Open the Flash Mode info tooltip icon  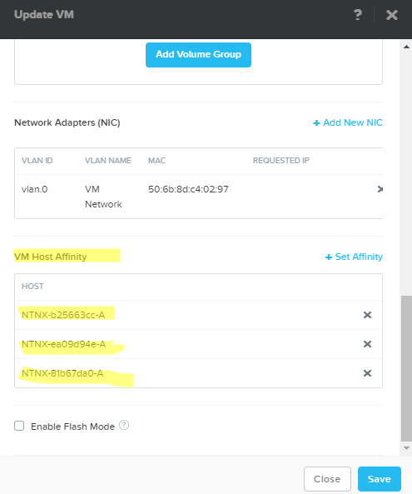pyautogui.click(x=124, y=426)
